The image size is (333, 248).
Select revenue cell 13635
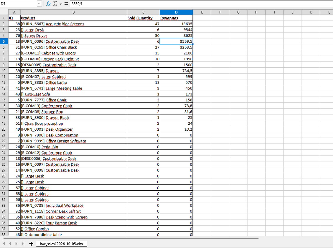click(176, 24)
